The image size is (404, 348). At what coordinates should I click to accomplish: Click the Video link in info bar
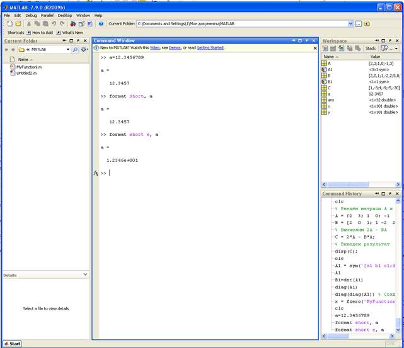(154, 48)
